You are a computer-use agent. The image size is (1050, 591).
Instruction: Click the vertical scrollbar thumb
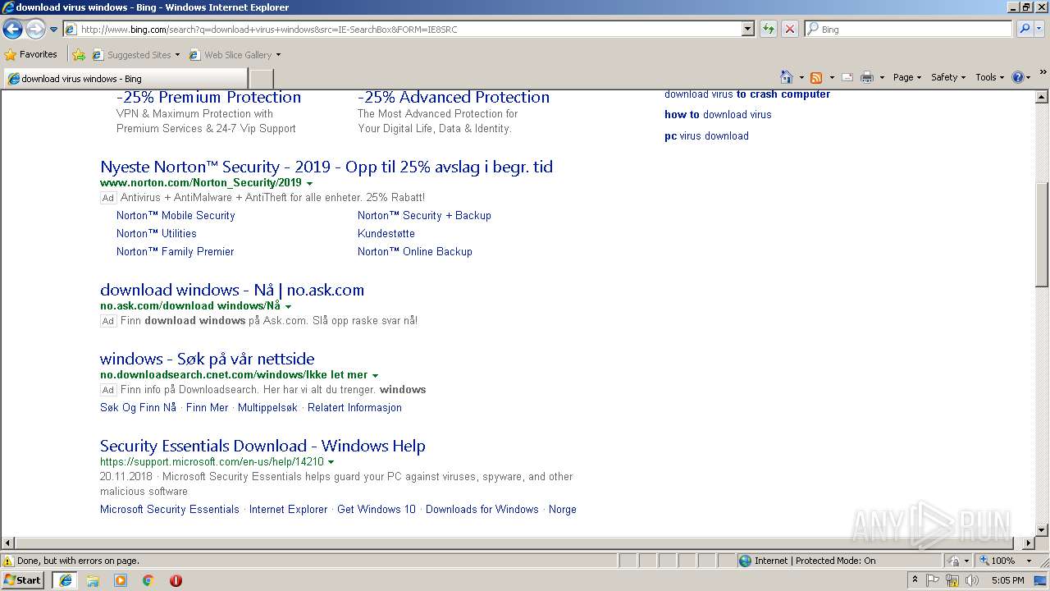(1042, 234)
